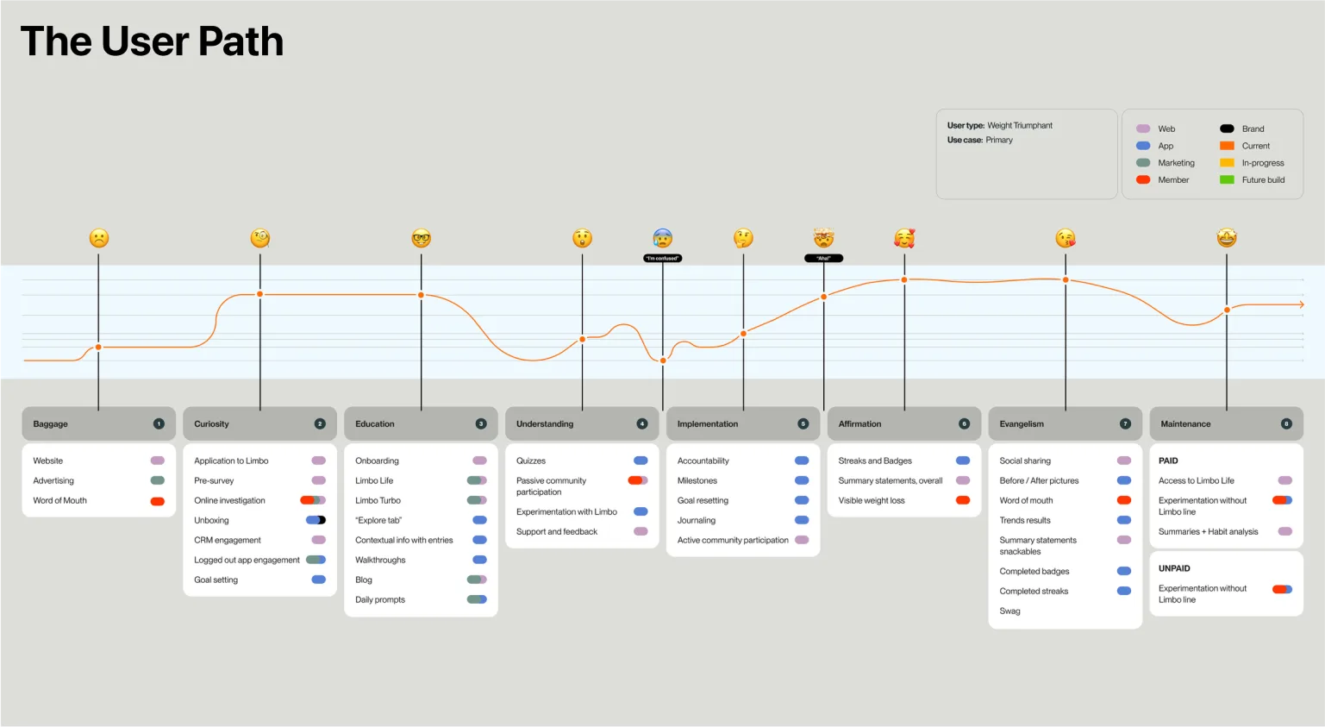Click the number 8 badge on Maintenance
Viewport: 1325px width, 727px height.
(1286, 423)
